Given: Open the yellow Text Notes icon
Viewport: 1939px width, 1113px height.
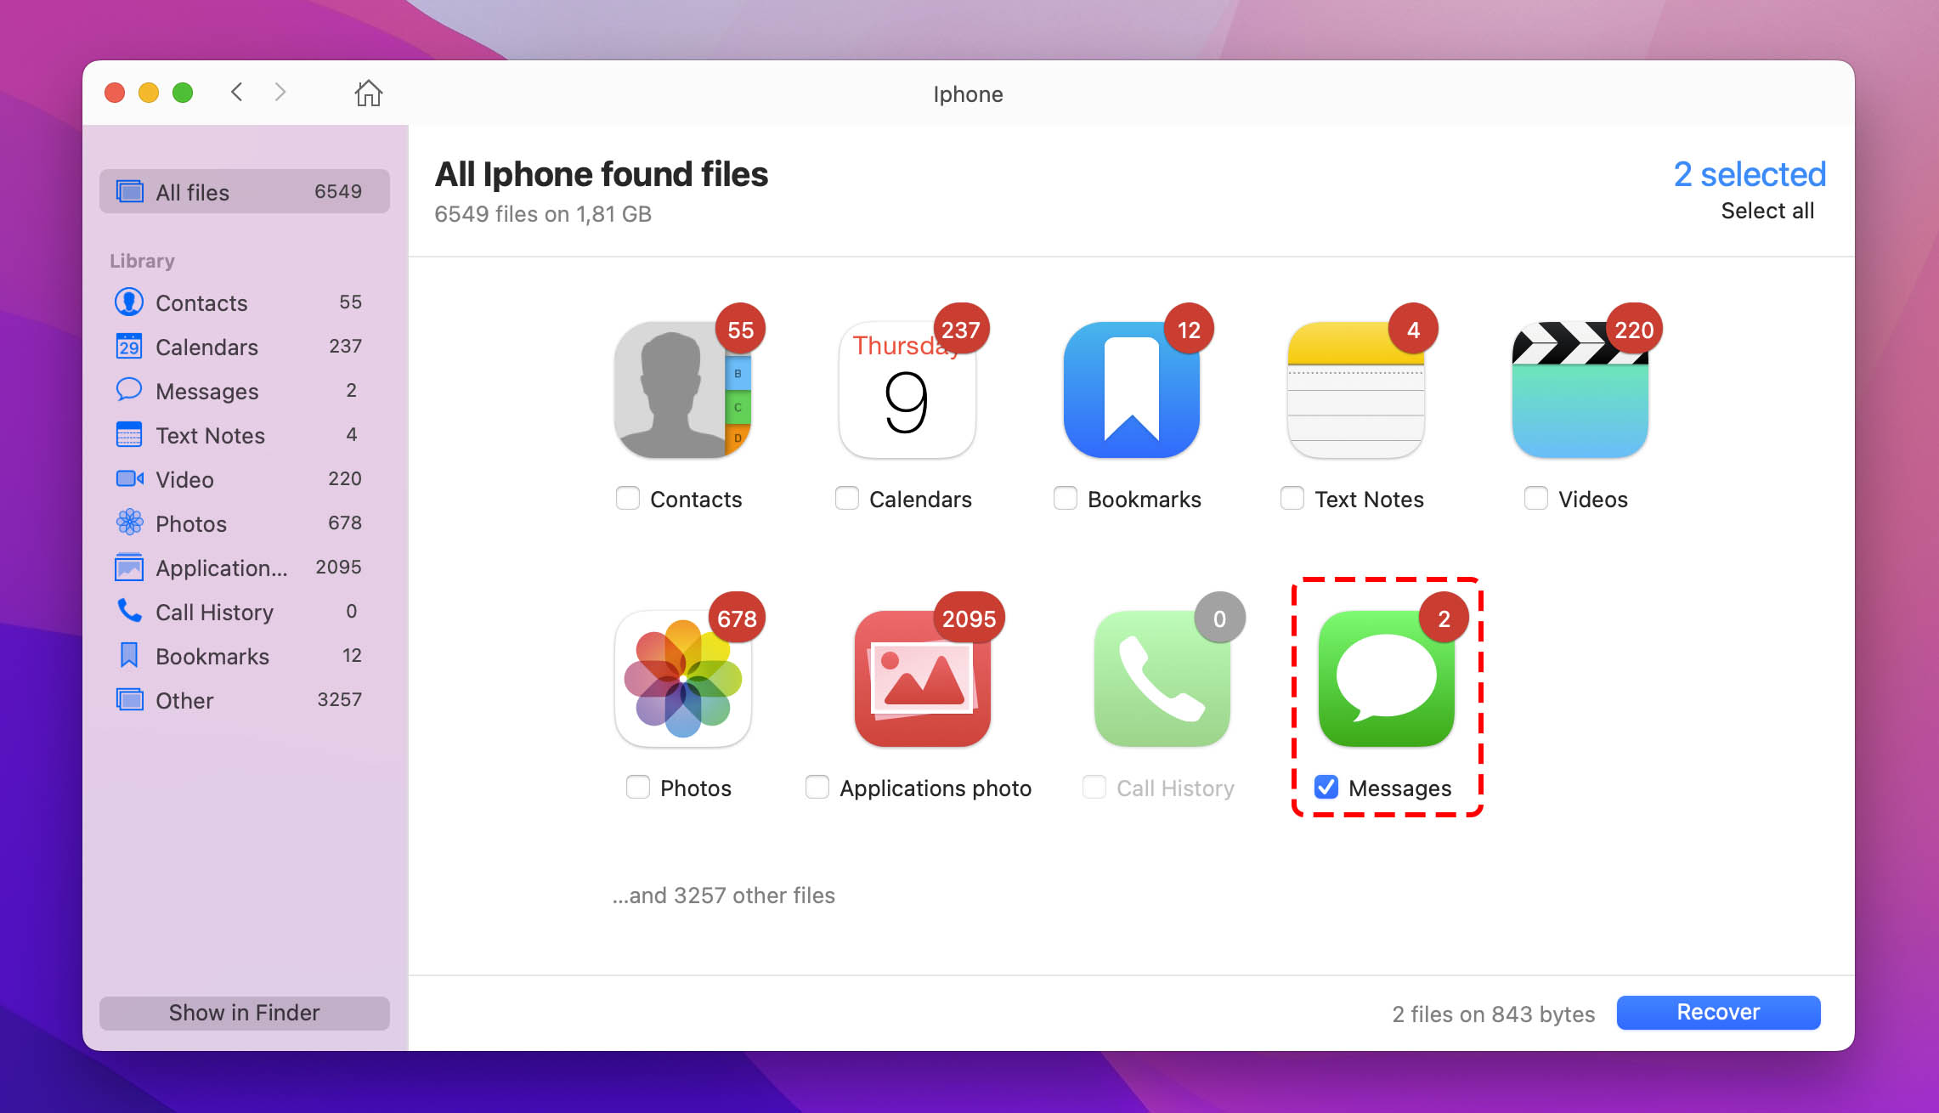Looking at the screenshot, I should click(1356, 390).
